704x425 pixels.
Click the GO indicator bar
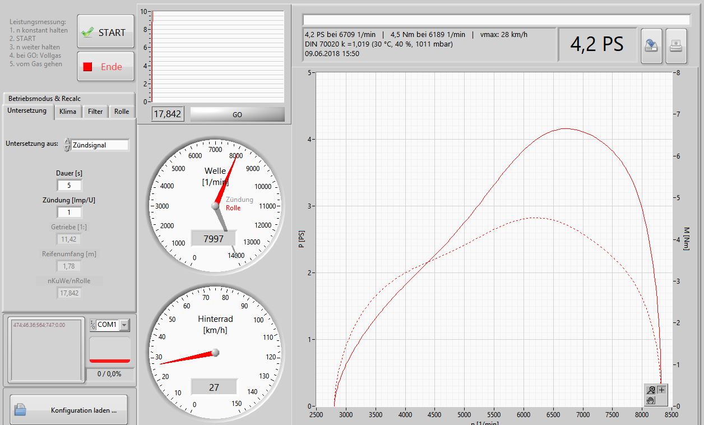click(x=237, y=114)
